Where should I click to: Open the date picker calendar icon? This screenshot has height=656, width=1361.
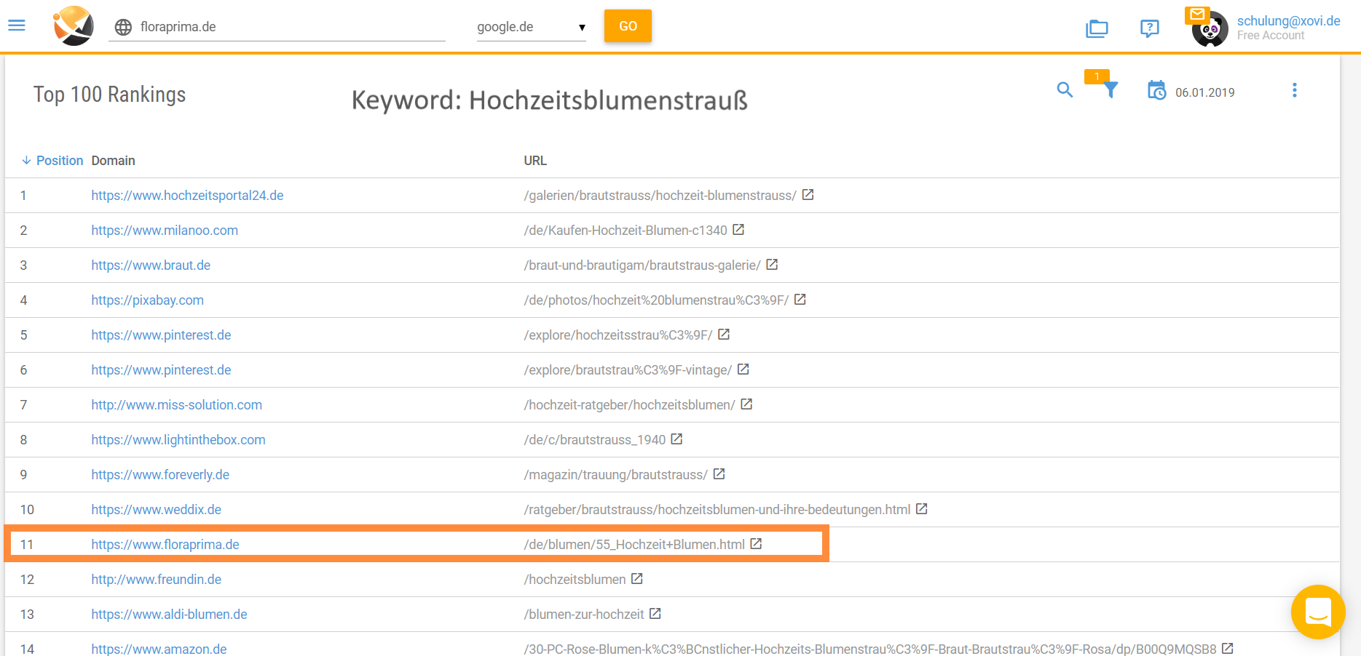(x=1156, y=90)
